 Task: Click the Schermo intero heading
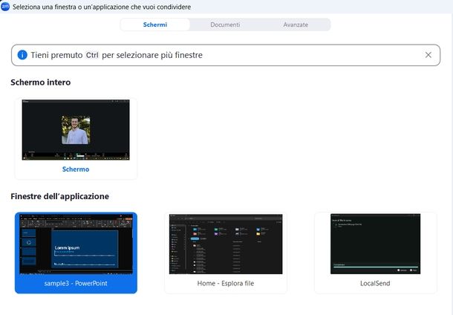pyautogui.click(x=41, y=82)
